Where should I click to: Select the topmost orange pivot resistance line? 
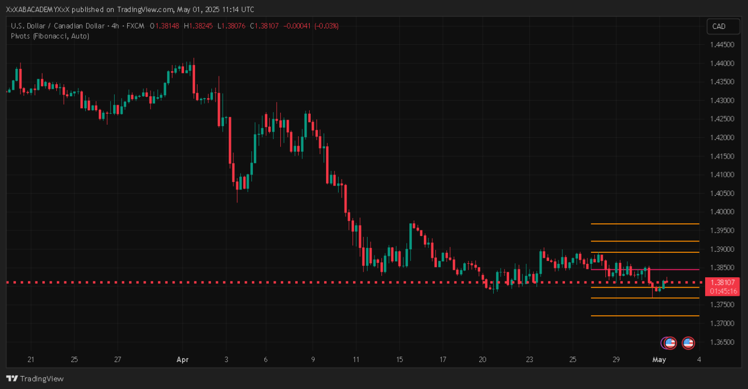click(643, 224)
